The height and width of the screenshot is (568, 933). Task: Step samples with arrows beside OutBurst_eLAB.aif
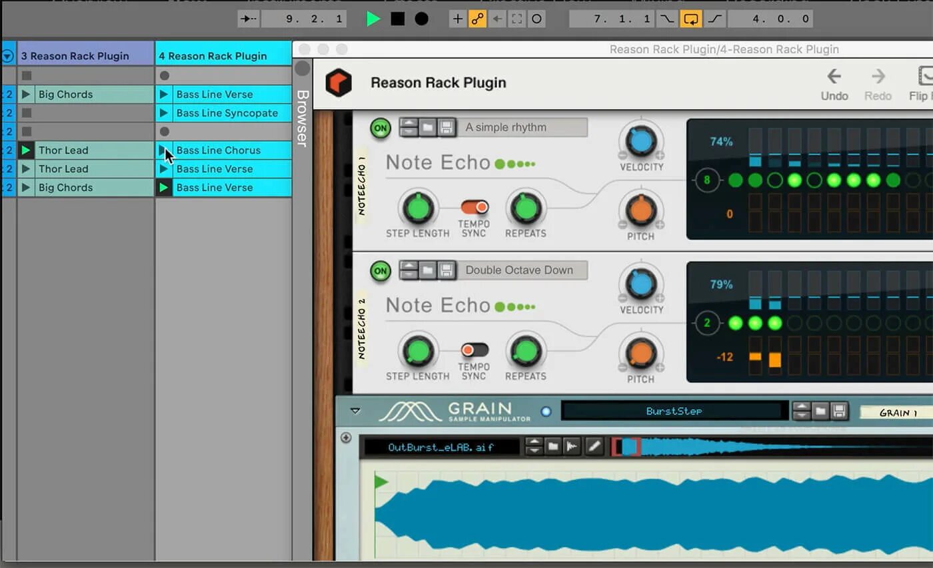point(534,447)
